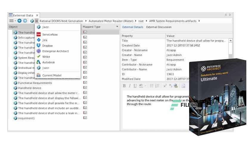This screenshot has width=249, height=144.
Task: Apply Italic formatting in notes toolbar
Action: [x=130, y=86]
